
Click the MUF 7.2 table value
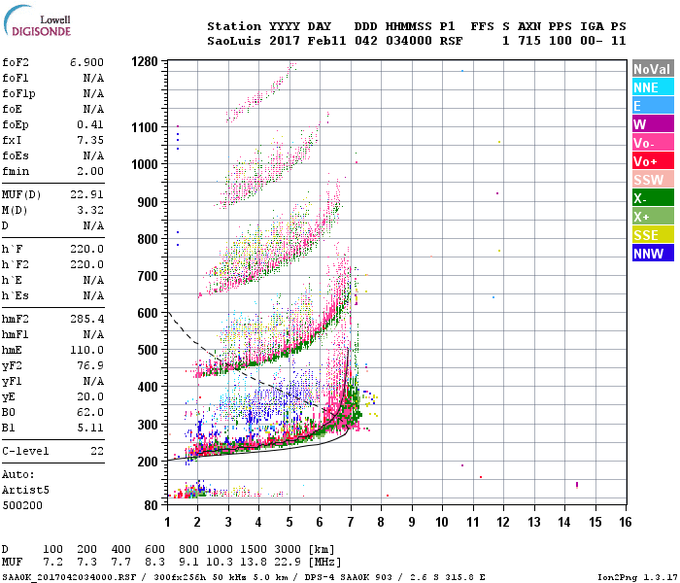52,563
